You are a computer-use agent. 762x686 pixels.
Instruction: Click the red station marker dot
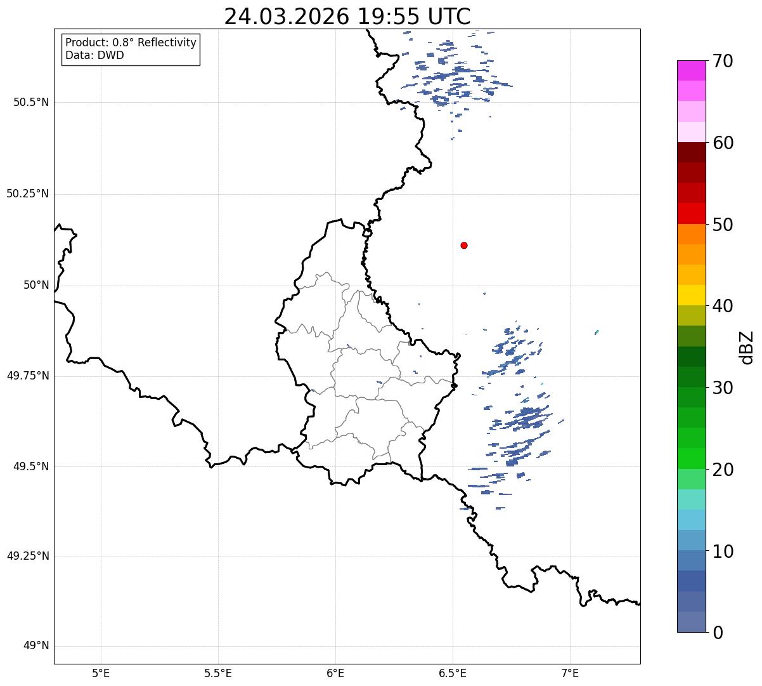point(464,245)
